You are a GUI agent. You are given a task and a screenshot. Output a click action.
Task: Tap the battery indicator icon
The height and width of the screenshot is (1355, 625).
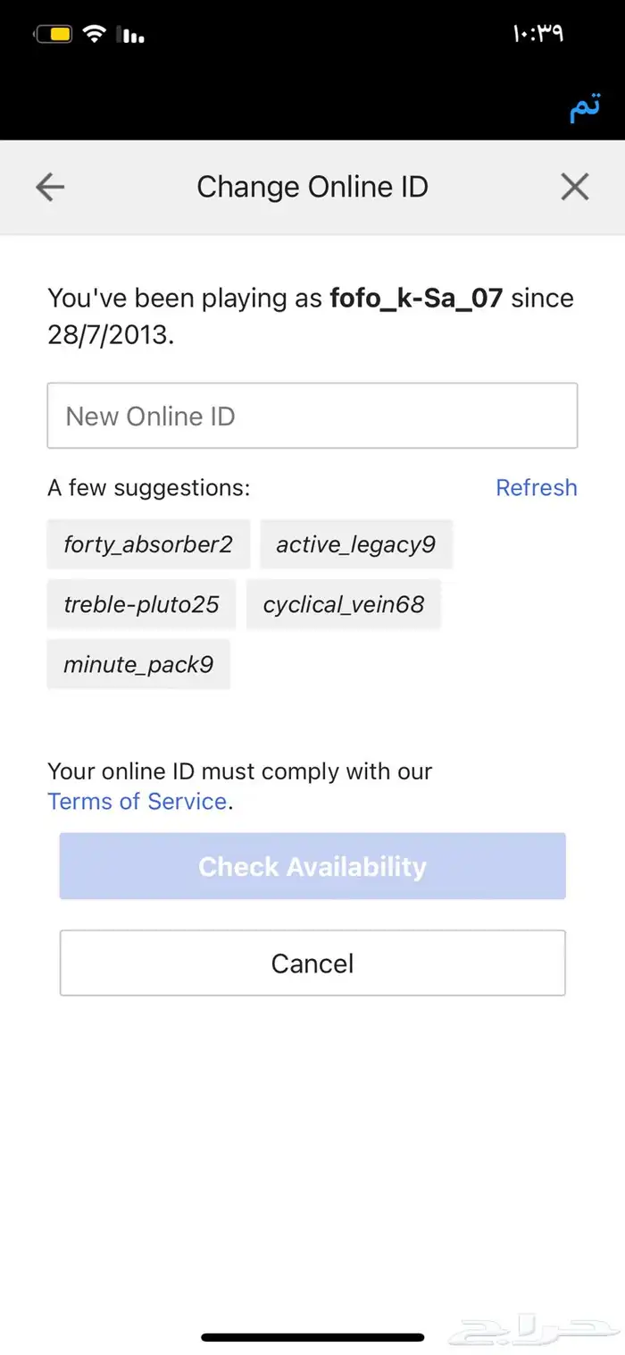click(x=54, y=35)
